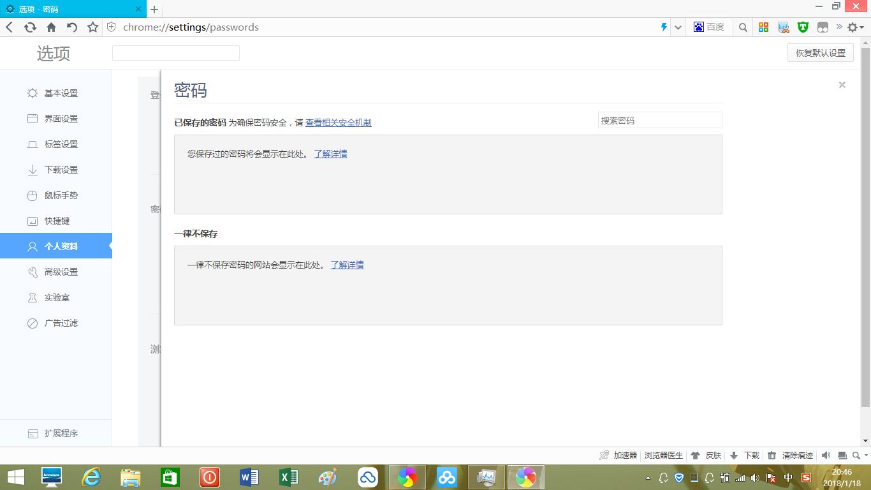Open 界面设置 in the sidebar
871x490 pixels.
(56, 119)
